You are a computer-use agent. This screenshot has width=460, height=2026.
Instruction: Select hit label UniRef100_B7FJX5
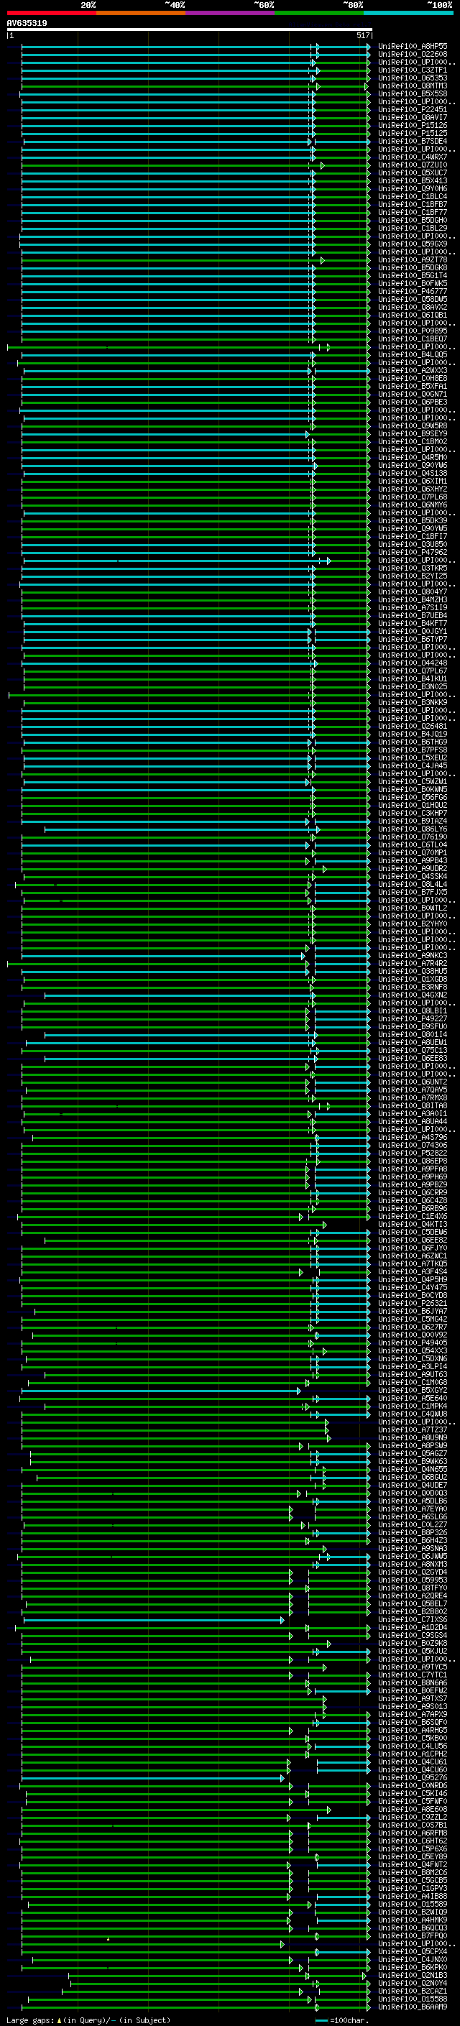click(413, 892)
